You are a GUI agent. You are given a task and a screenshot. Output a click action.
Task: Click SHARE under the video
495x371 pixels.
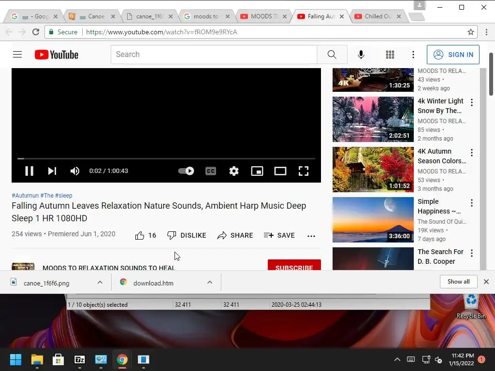235,235
